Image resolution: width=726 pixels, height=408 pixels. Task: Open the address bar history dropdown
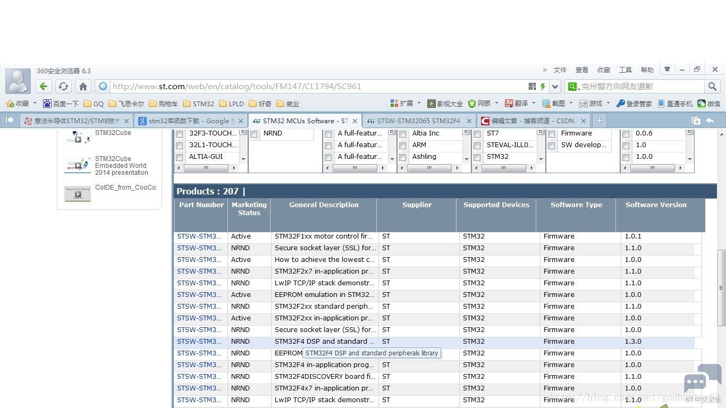click(555, 87)
